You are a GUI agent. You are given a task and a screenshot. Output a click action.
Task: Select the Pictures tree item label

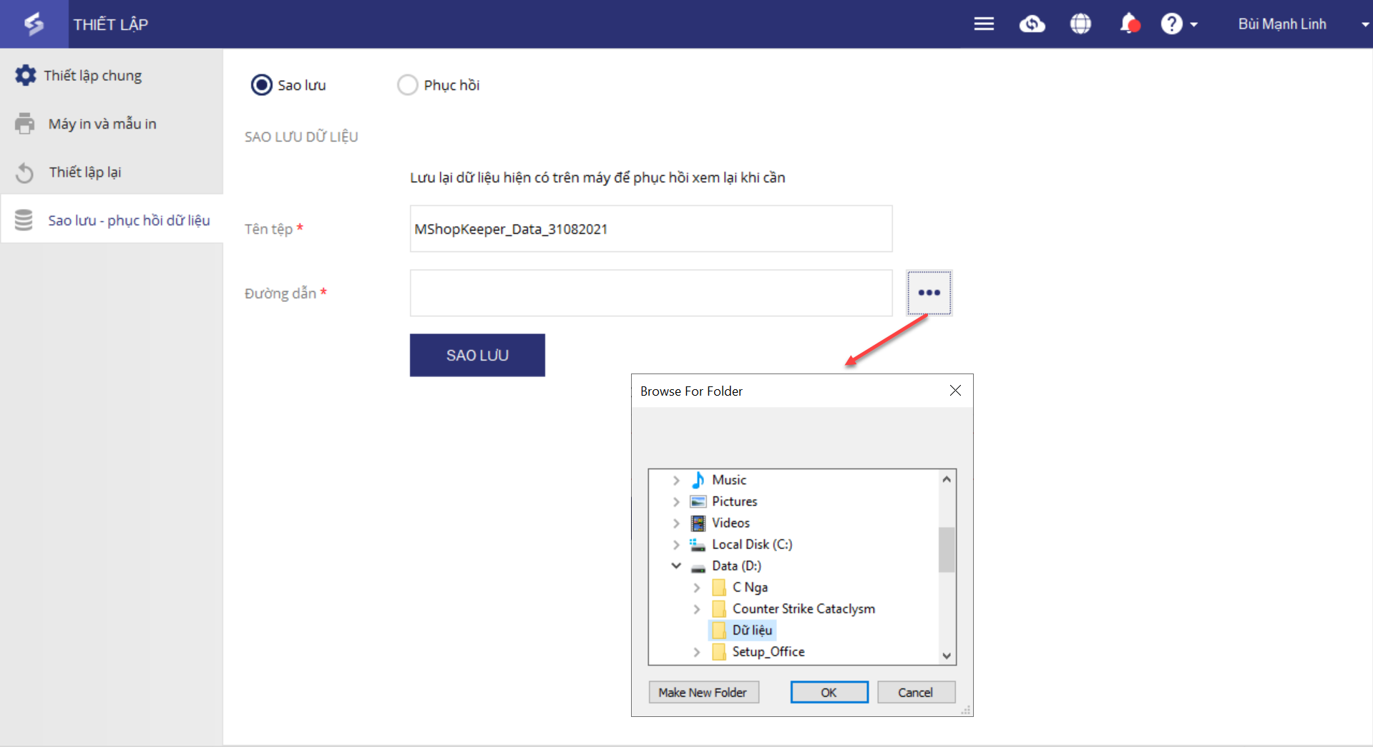pyautogui.click(x=735, y=502)
